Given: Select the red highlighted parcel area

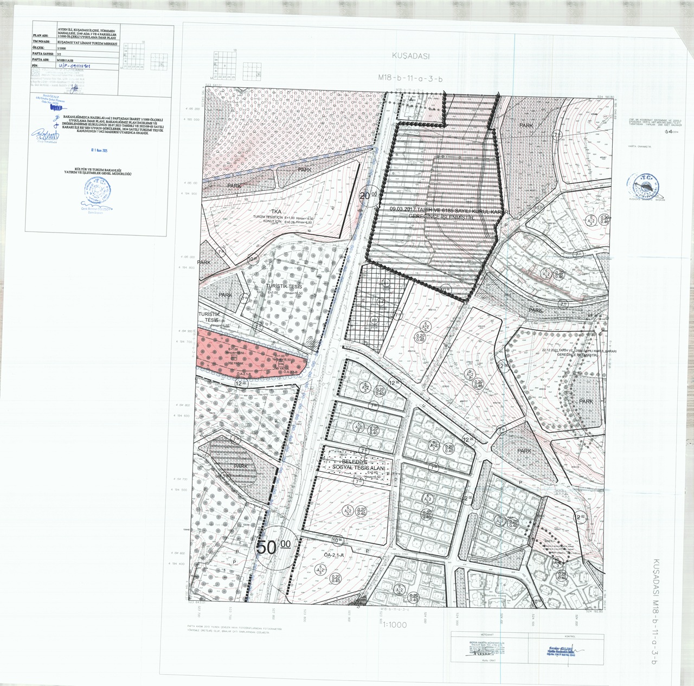Looking at the screenshot, I should [247, 354].
